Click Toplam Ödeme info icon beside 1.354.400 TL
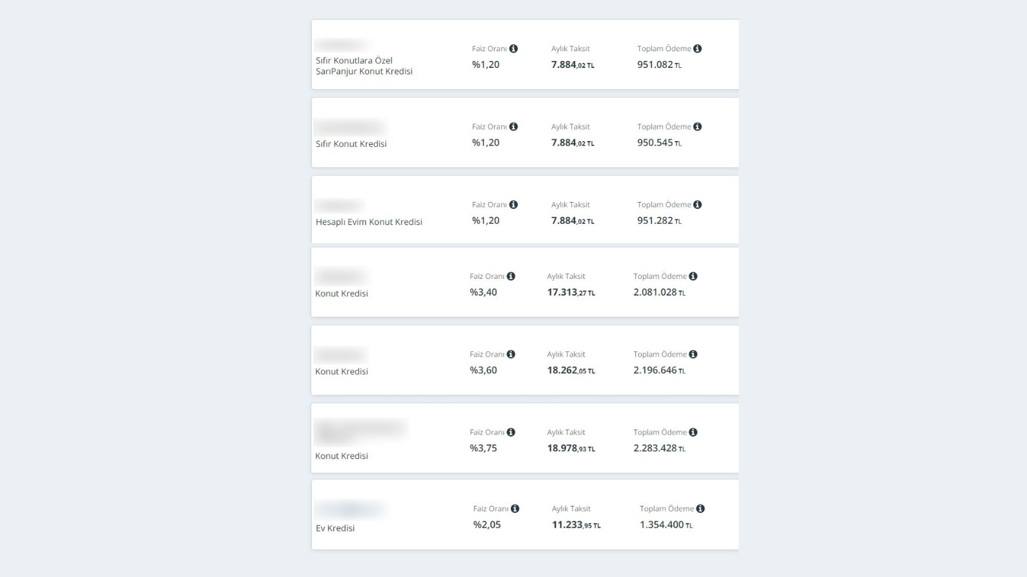 point(700,509)
